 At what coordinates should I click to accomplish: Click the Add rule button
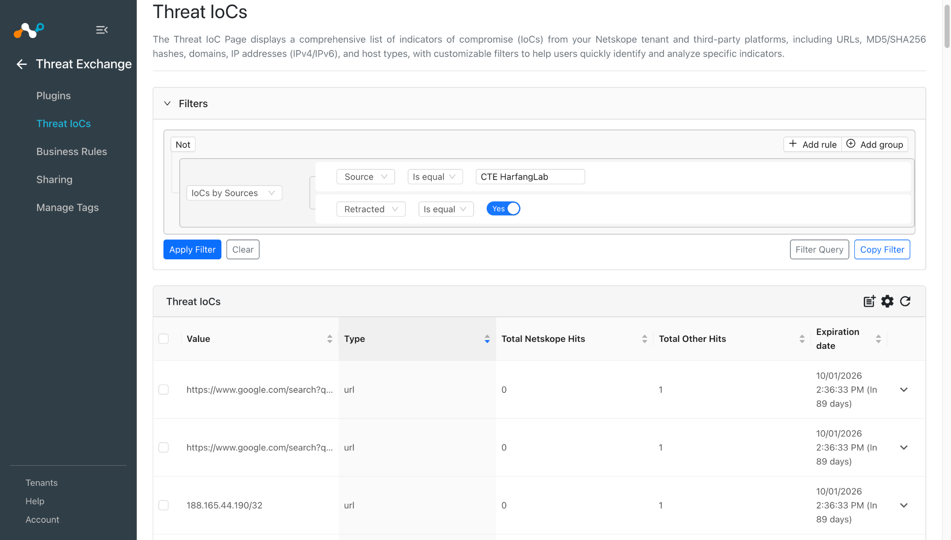coord(813,144)
